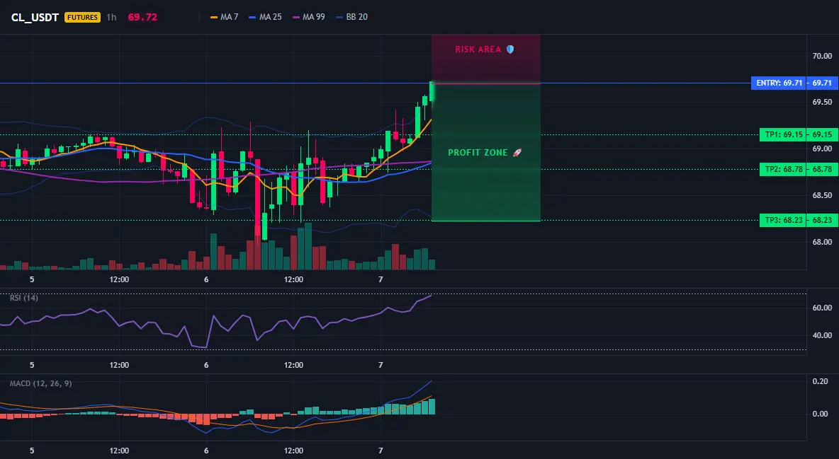This screenshot has height=459, width=839.
Task: Click the shield icon beside RISK AREA
Action: tap(510, 50)
